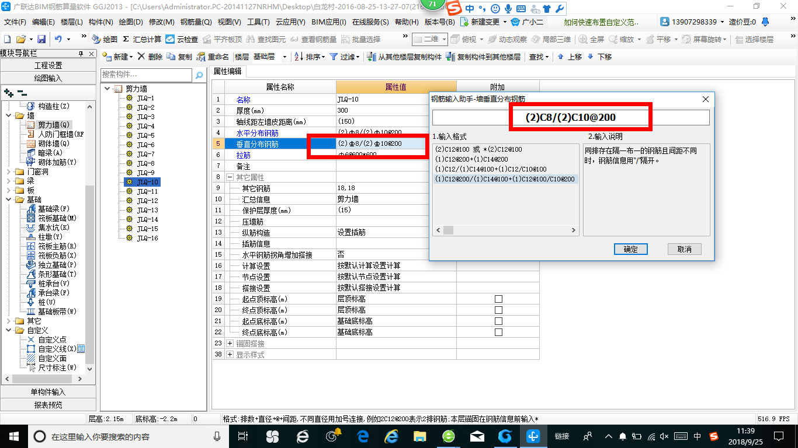Viewport: 798px width, 448px height.
Task: Move the component down with 下移
Action: click(x=599, y=57)
